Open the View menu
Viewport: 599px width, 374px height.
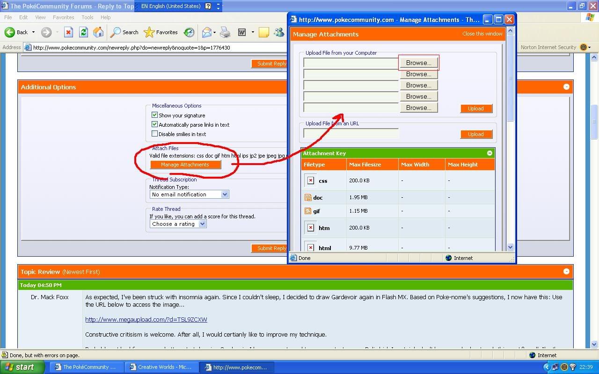[40, 17]
